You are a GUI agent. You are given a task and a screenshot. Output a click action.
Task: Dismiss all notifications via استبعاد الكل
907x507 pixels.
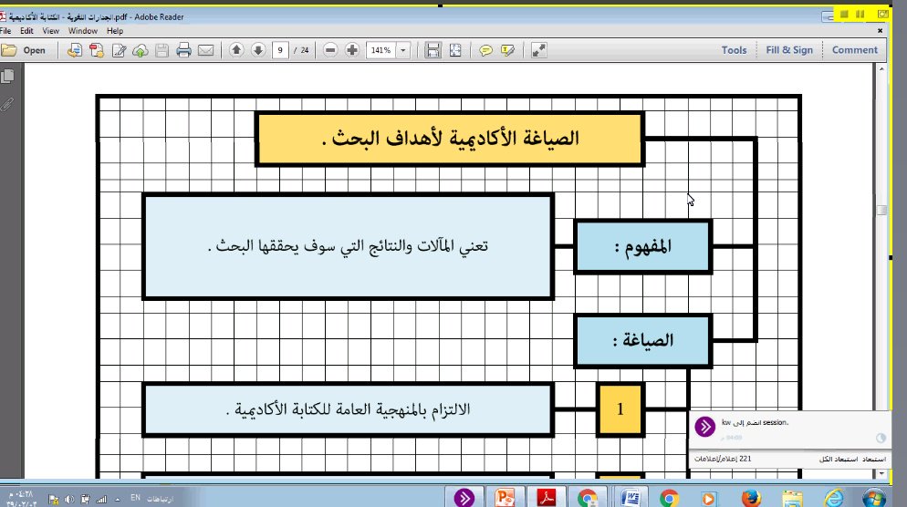[839, 459]
